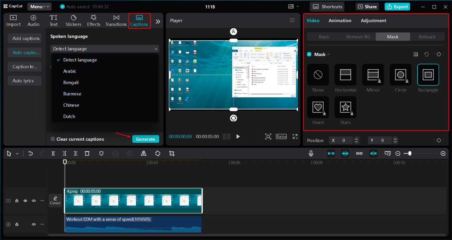
Task: Open the Import media panel
Action: pyautogui.click(x=13, y=21)
